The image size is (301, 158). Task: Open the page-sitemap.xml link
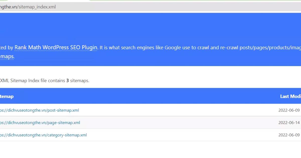41,123
